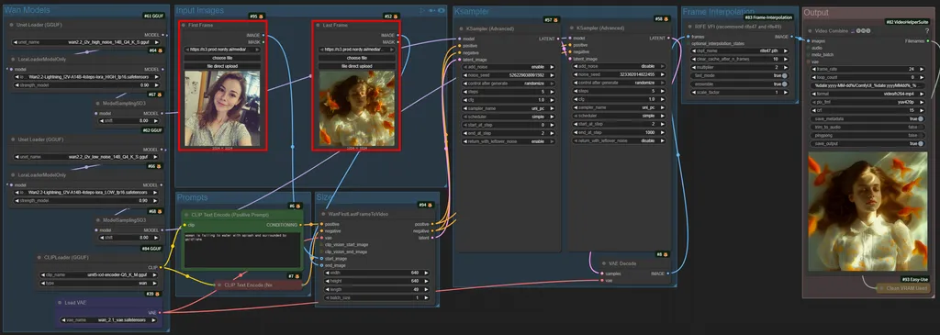Toggle Input Images group visibility eye
Image resolution: width=940 pixels, height=335 pixels.
pos(442,10)
